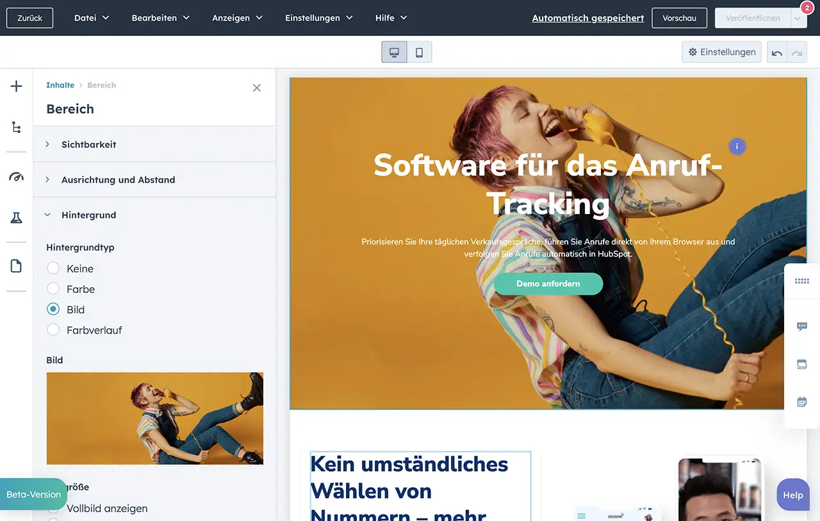Click the background image thumbnail
This screenshot has height=521, width=820.
click(155, 418)
